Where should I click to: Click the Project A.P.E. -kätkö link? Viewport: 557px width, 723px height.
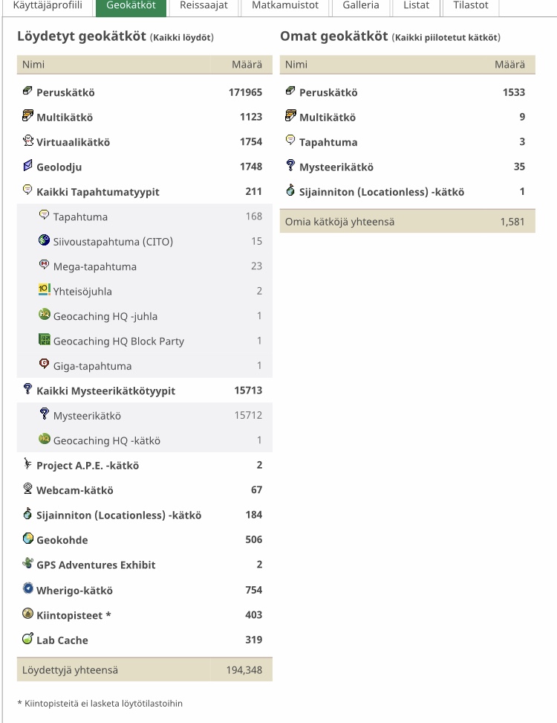click(88, 466)
